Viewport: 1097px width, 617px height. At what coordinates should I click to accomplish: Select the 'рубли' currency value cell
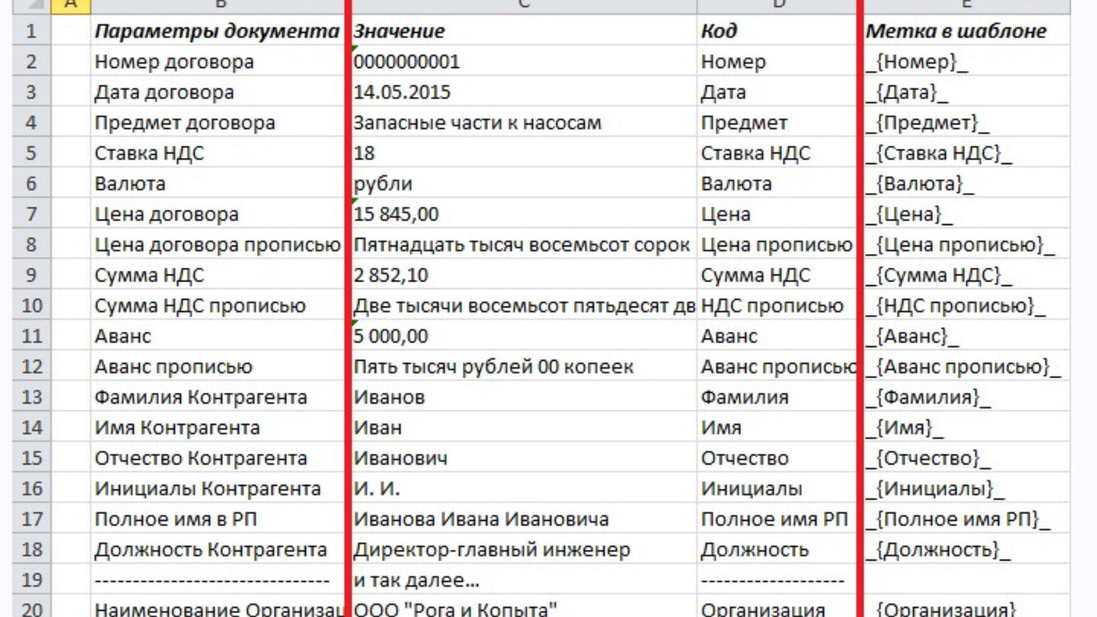(521, 183)
